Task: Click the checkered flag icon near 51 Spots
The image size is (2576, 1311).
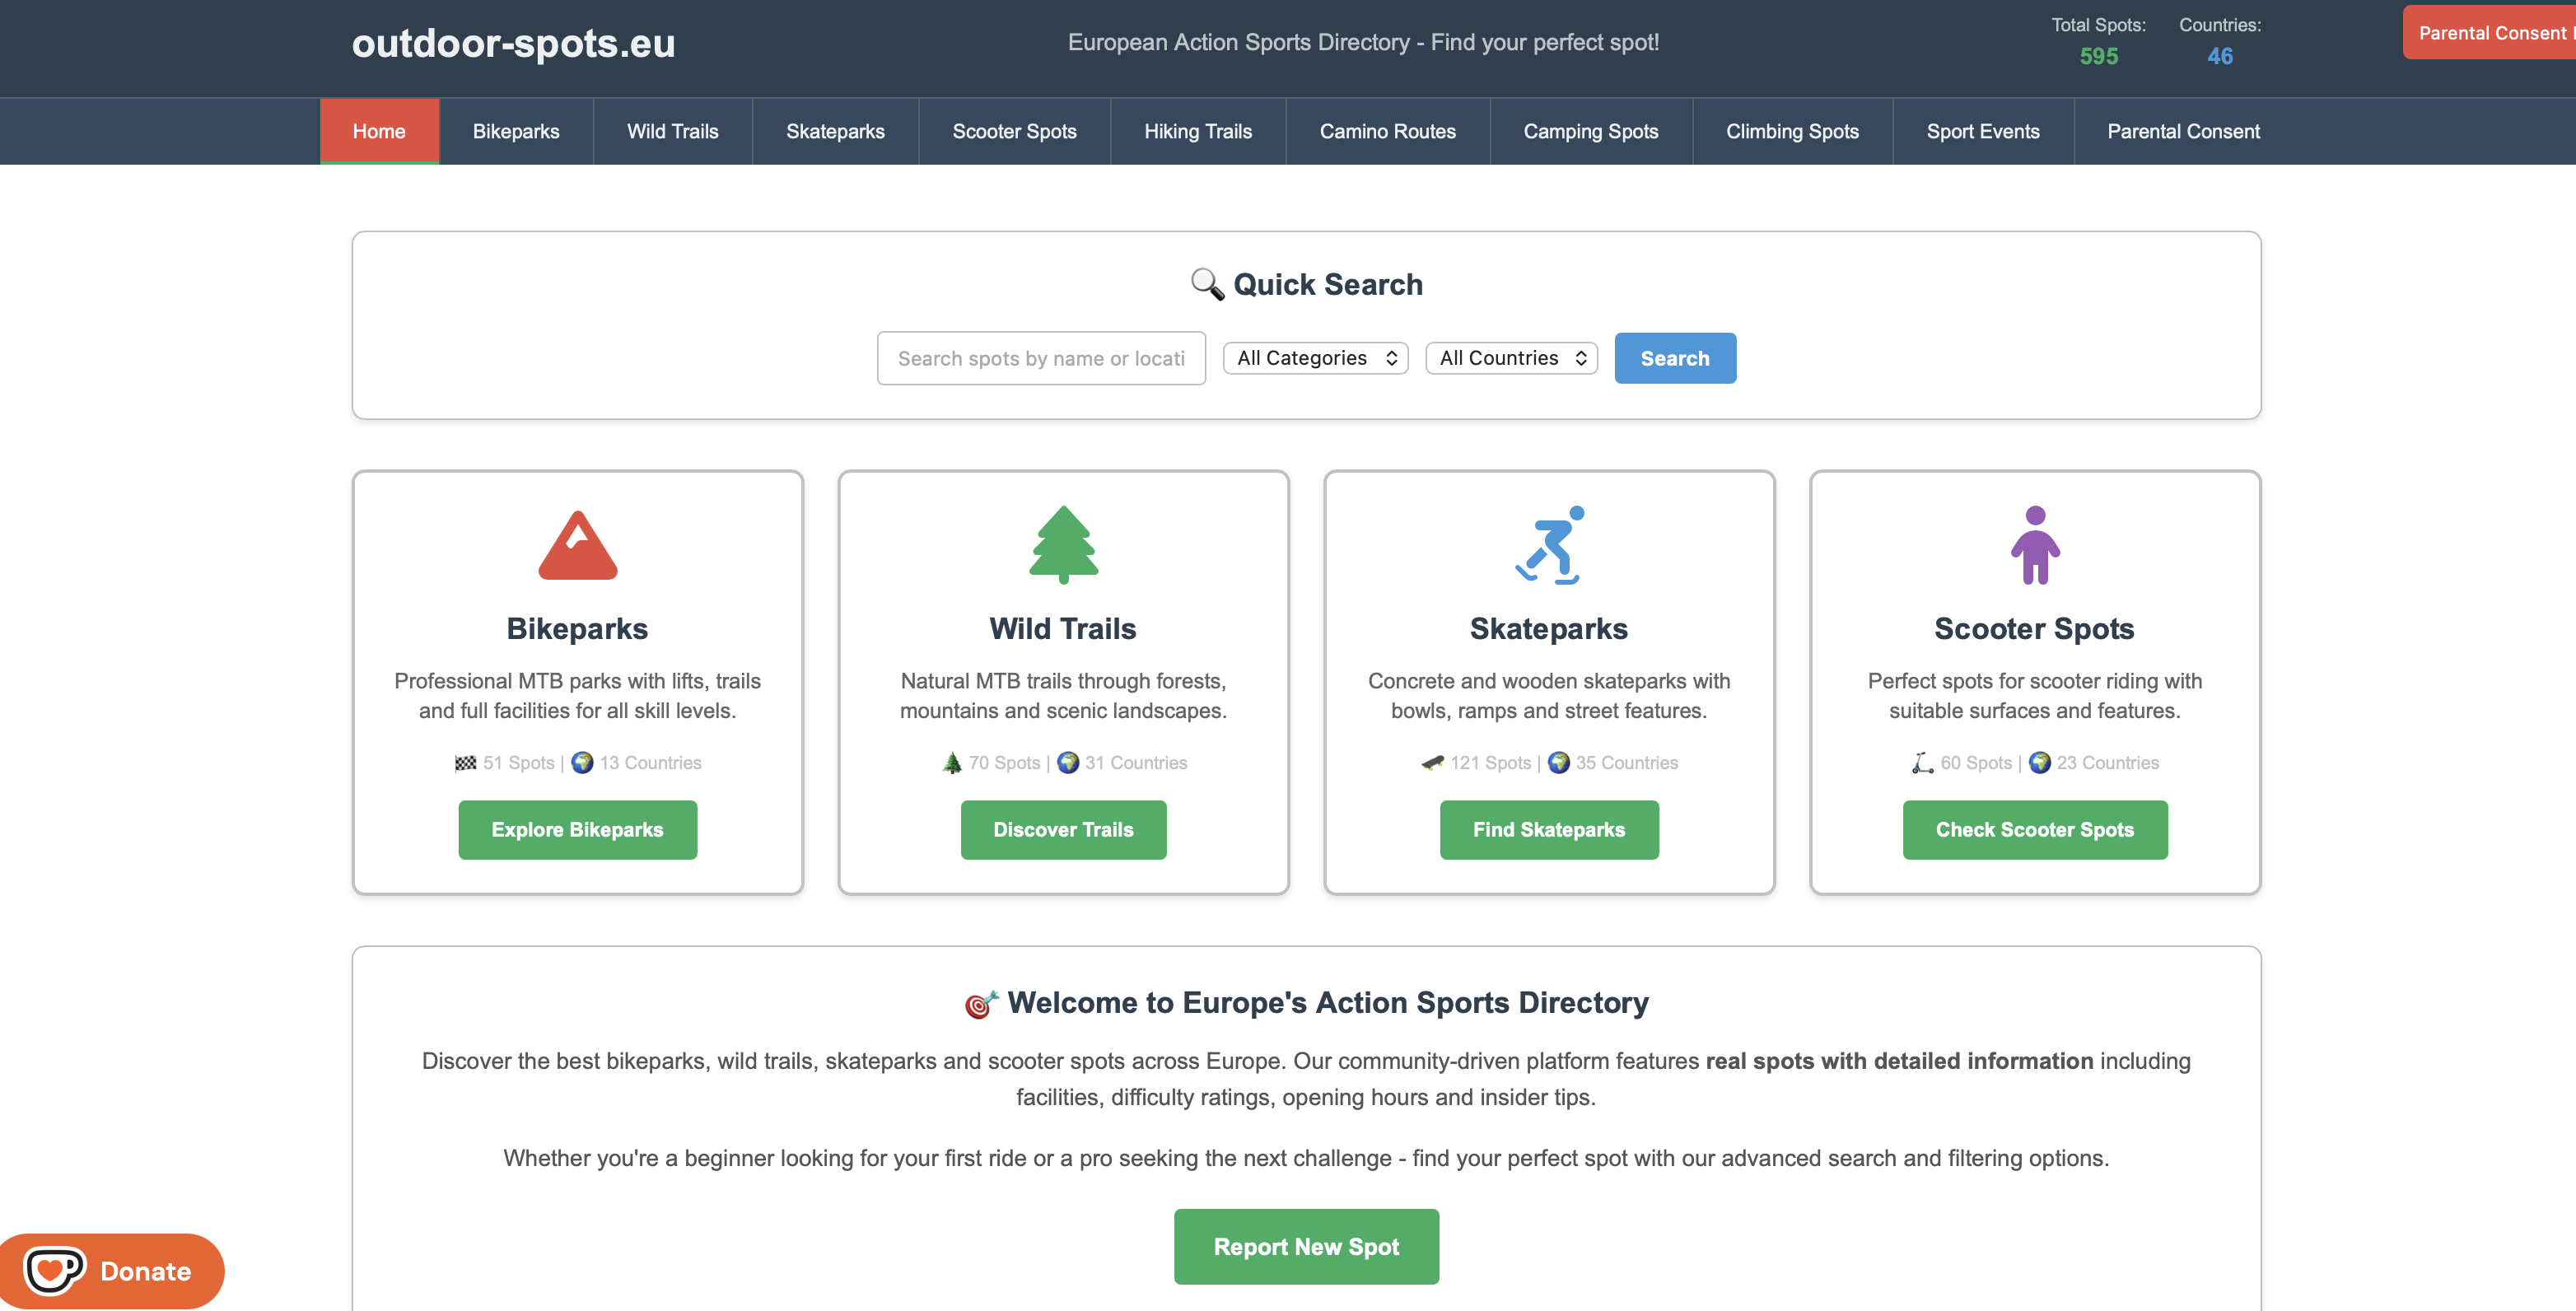Action: pos(465,763)
